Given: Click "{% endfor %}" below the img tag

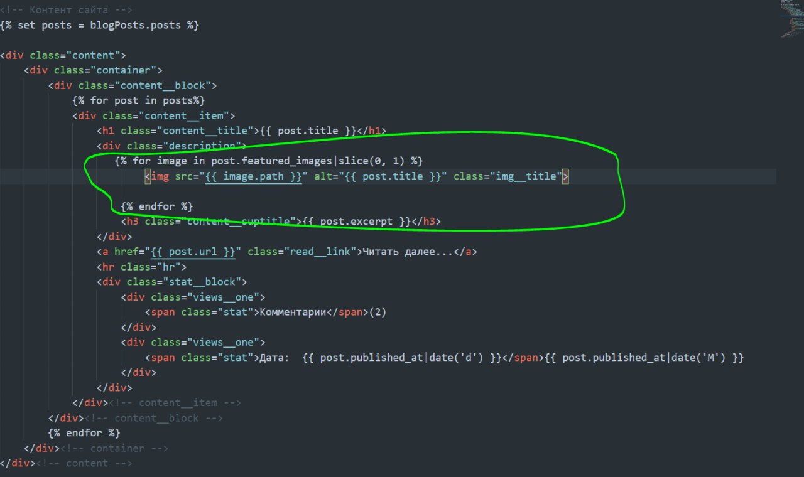Looking at the screenshot, I should pyautogui.click(x=157, y=206).
